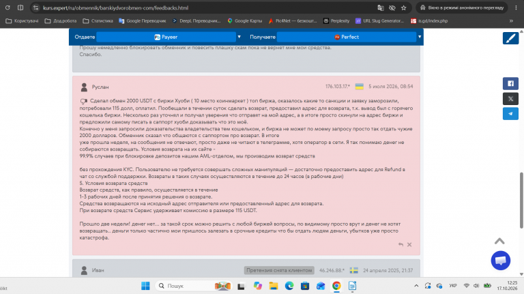Open is.gd/index.php bookmark

[x=429, y=20]
